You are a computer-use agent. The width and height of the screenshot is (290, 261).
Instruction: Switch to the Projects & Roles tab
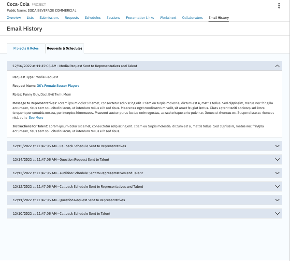tap(26, 48)
